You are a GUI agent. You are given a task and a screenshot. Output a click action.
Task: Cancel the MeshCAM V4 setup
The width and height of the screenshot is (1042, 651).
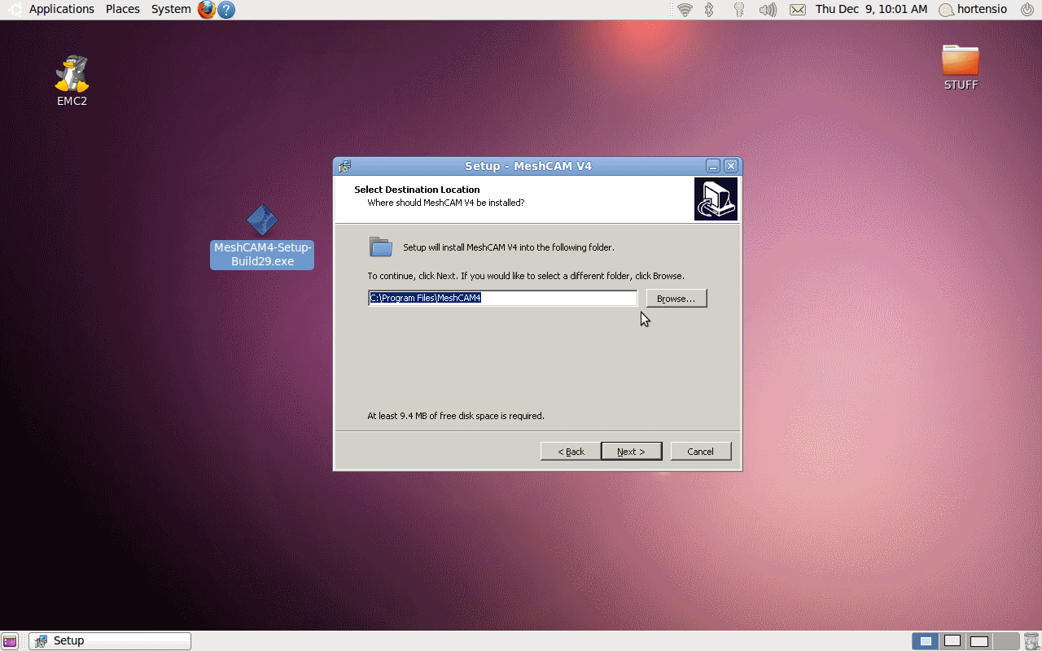tap(700, 452)
